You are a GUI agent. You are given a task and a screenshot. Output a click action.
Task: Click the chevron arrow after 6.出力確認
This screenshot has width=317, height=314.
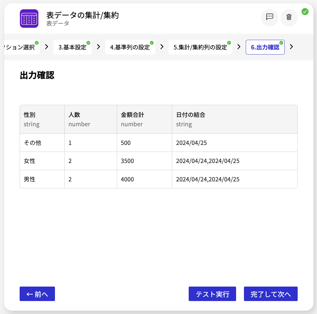click(291, 47)
